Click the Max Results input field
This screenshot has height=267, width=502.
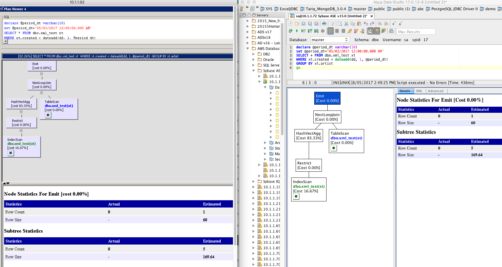[x=416, y=31]
